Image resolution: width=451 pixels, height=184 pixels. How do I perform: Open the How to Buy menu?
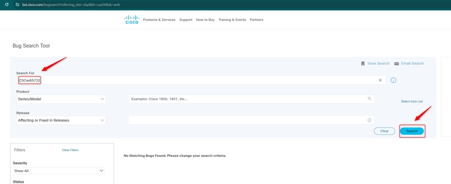pos(205,20)
